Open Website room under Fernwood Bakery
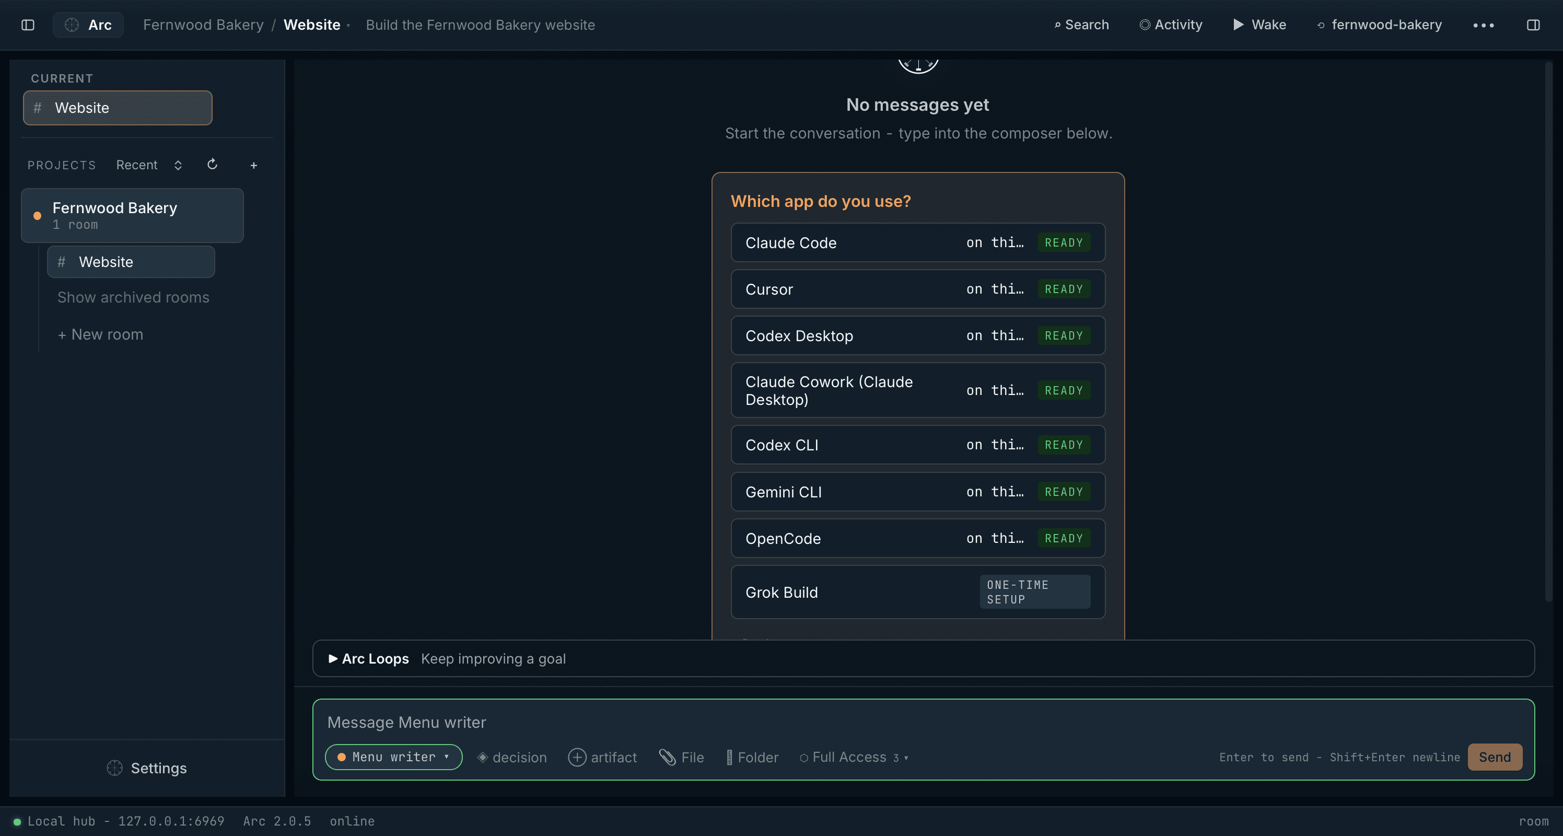 point(131,262)
